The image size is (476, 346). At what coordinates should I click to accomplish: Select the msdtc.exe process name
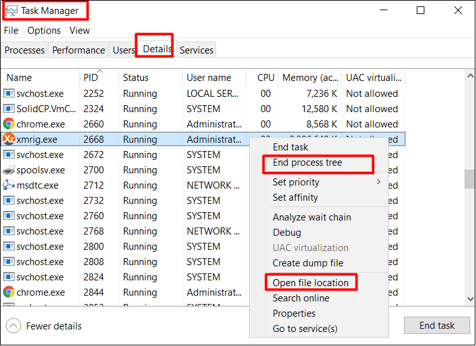(x=38, y=185)
